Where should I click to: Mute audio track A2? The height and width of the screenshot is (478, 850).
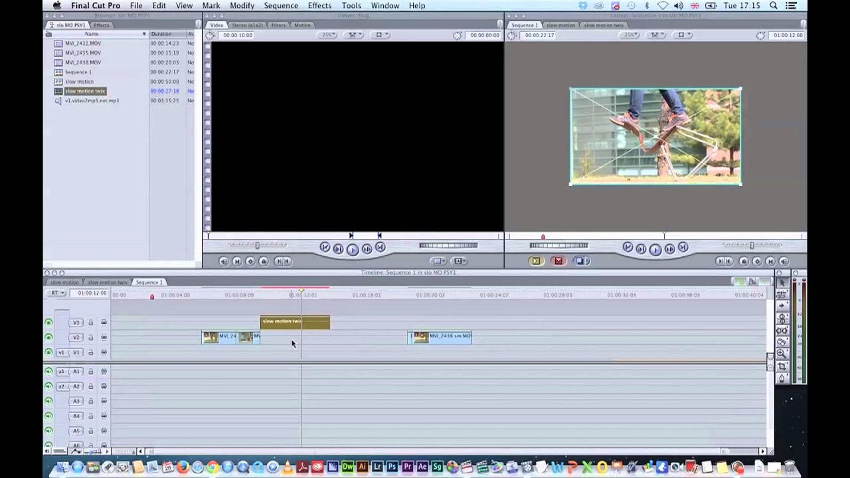(48, 386)
